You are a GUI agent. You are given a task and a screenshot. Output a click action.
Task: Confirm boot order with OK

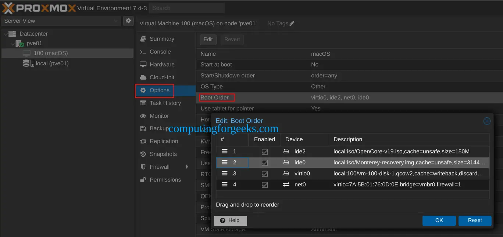[439, 220]
